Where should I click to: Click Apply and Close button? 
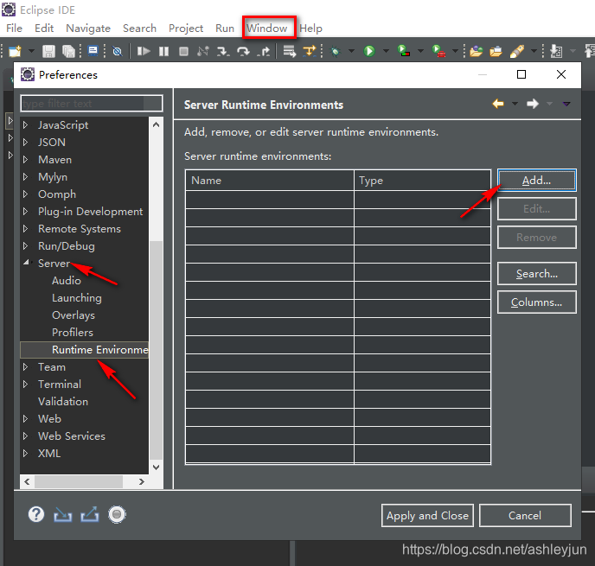click(x=427, y=515)
